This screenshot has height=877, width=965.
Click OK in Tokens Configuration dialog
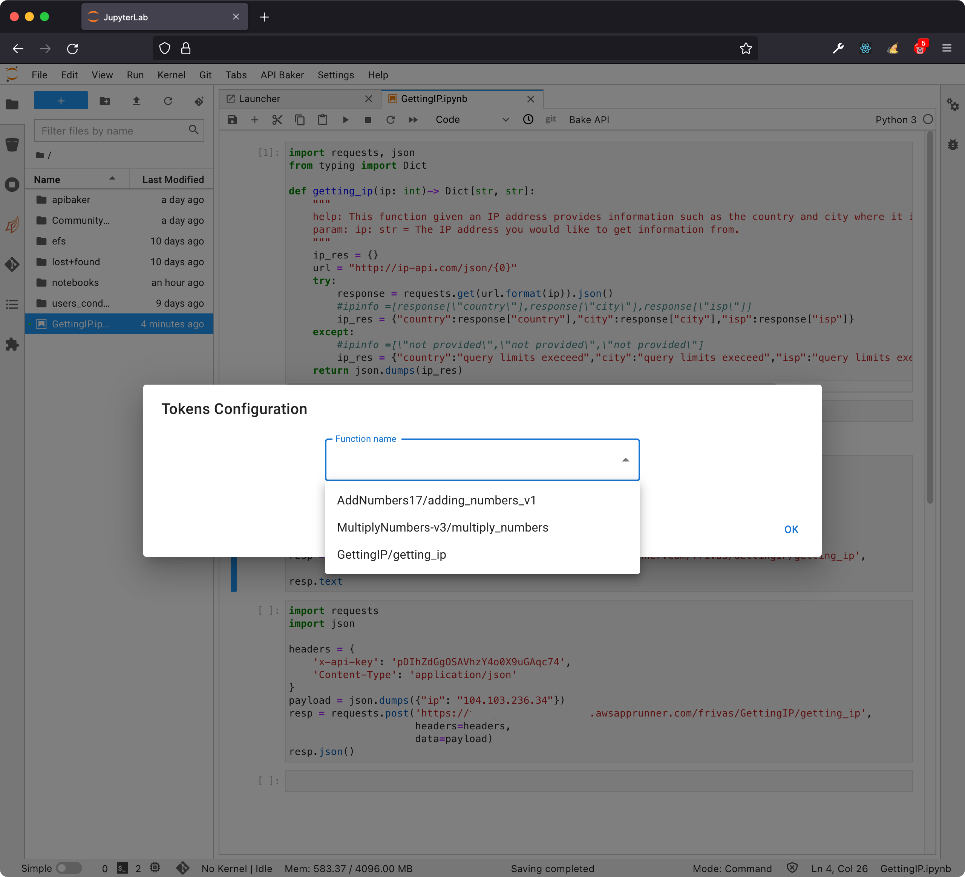pos(791,529)
